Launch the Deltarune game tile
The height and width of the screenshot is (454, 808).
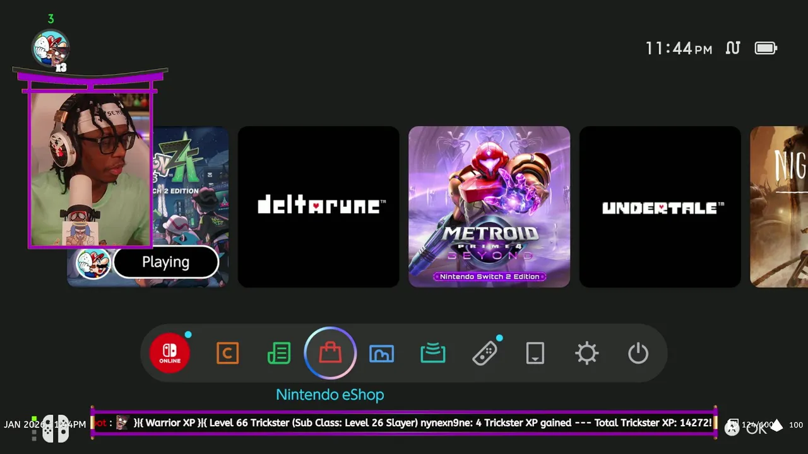[x=319, y=207]
